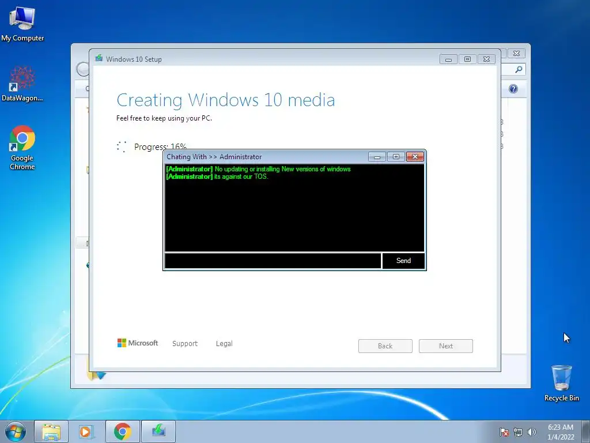Close the Chating With Administrator window
Image resolution: width=590 pixels, height=443 pixels.
point(415,156)
